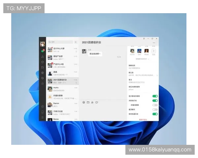The width and height of the screenshot is (198, 158).
Task: Open Moments aperture icon in the sidebar
Action: pos(43,73)
